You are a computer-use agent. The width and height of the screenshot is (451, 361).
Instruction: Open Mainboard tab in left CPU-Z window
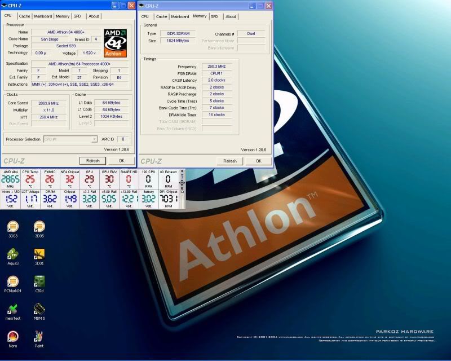43,16
